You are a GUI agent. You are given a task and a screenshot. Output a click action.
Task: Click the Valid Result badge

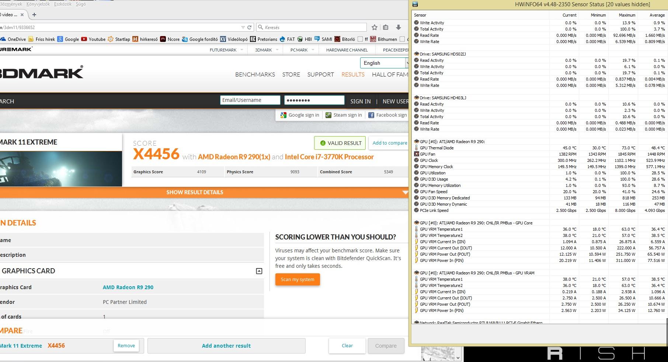click(x=340, y=143)
